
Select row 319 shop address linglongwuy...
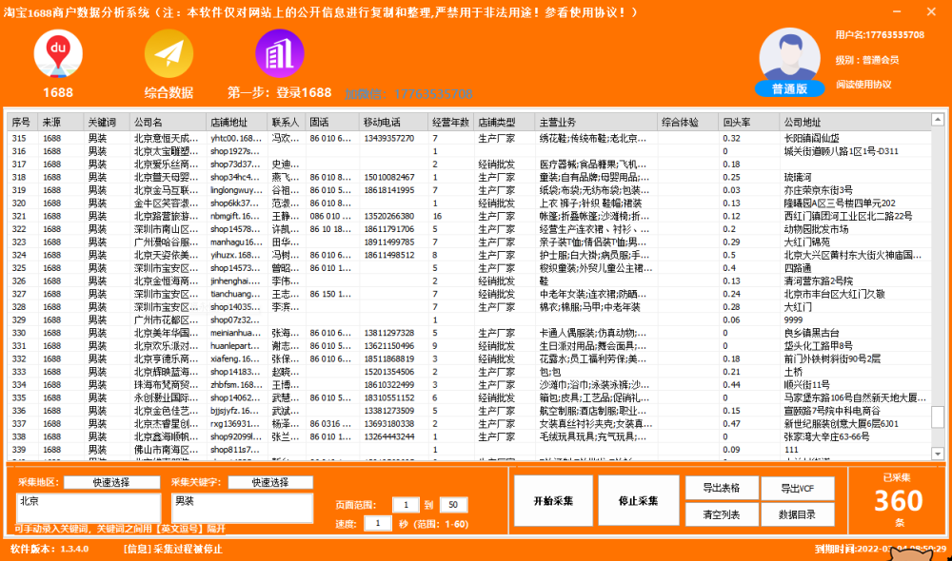point(236,190)
